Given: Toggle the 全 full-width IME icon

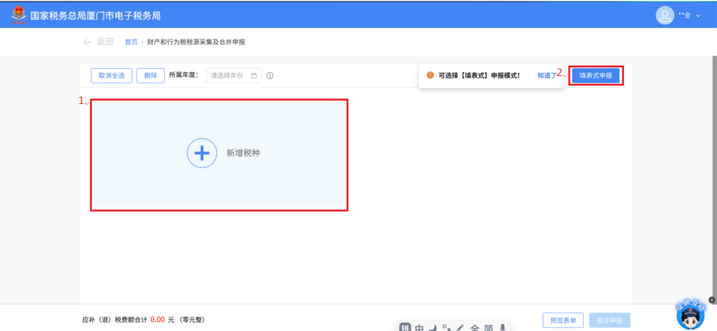Looking at the screenshot, I should coord(475,327).
